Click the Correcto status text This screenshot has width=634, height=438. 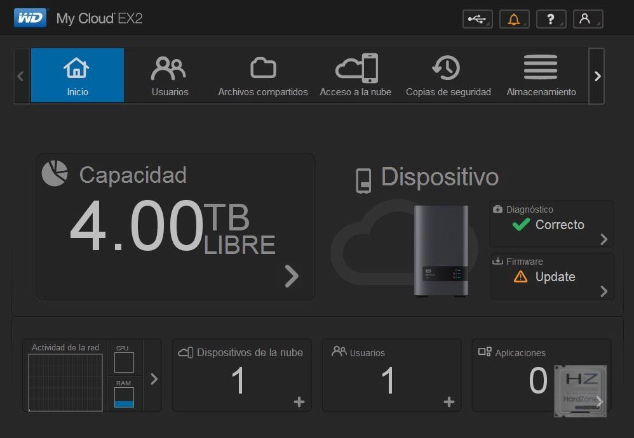(x=560, y=225)
